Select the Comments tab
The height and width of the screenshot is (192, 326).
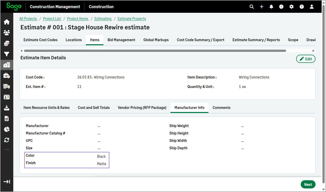(x=222, y=108)
